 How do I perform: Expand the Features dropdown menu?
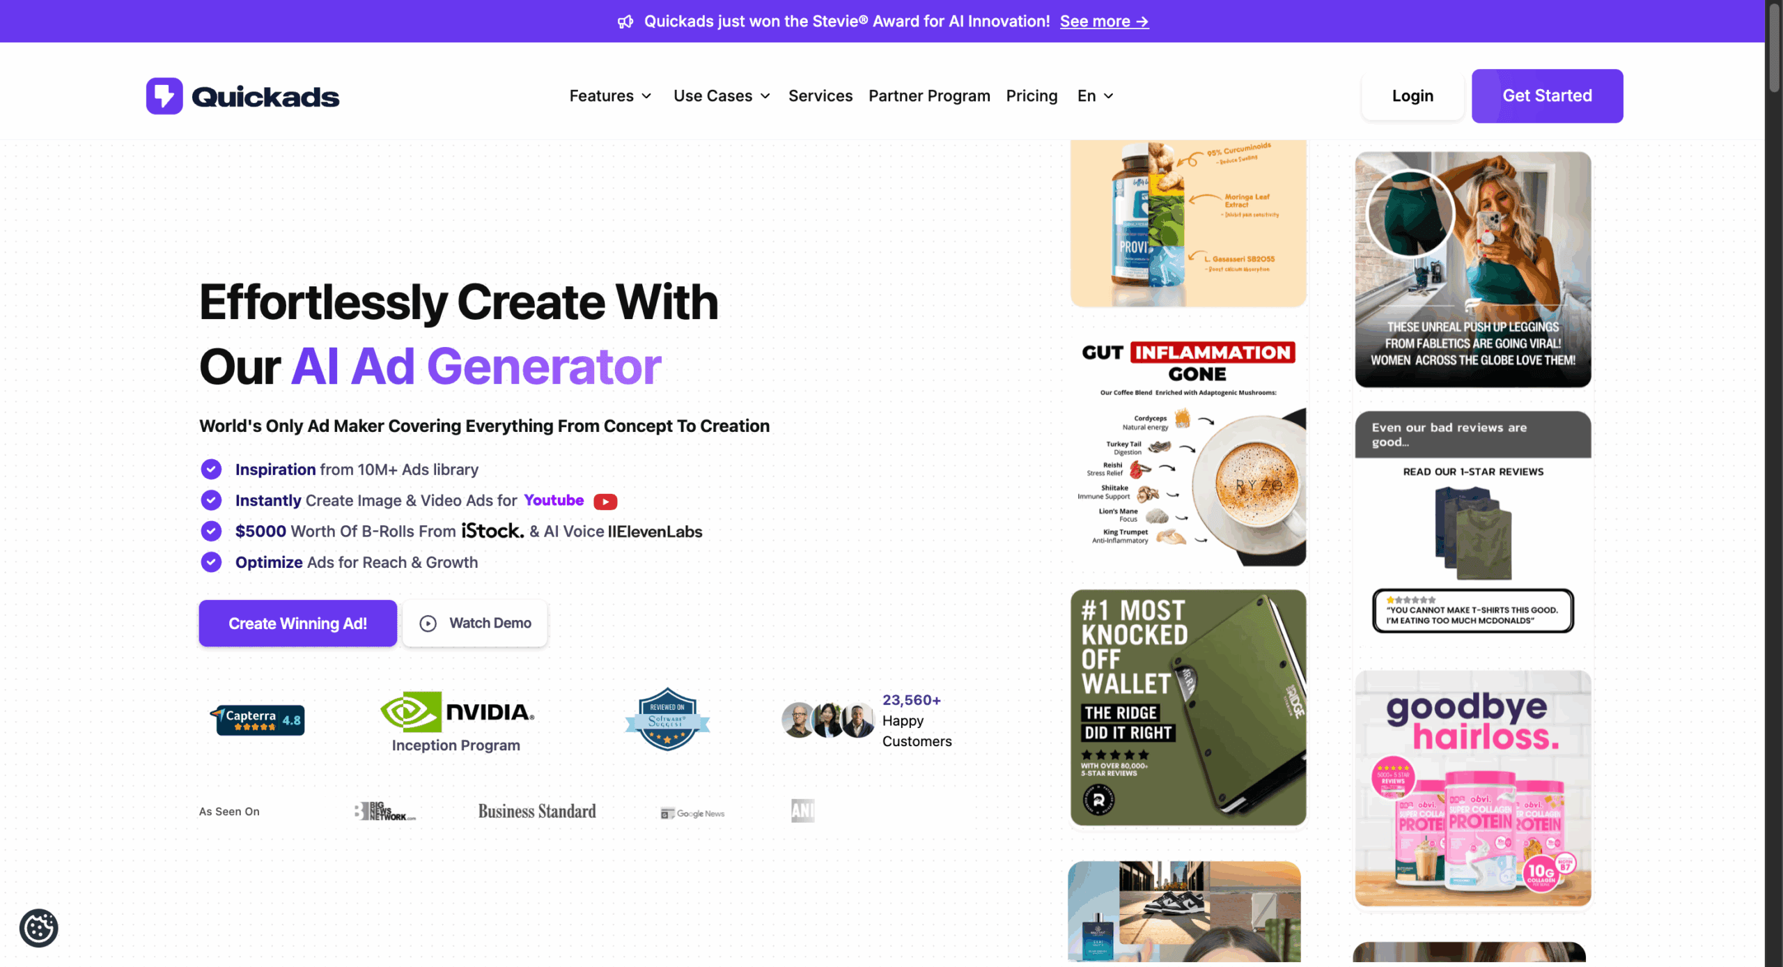coord(610,96)
